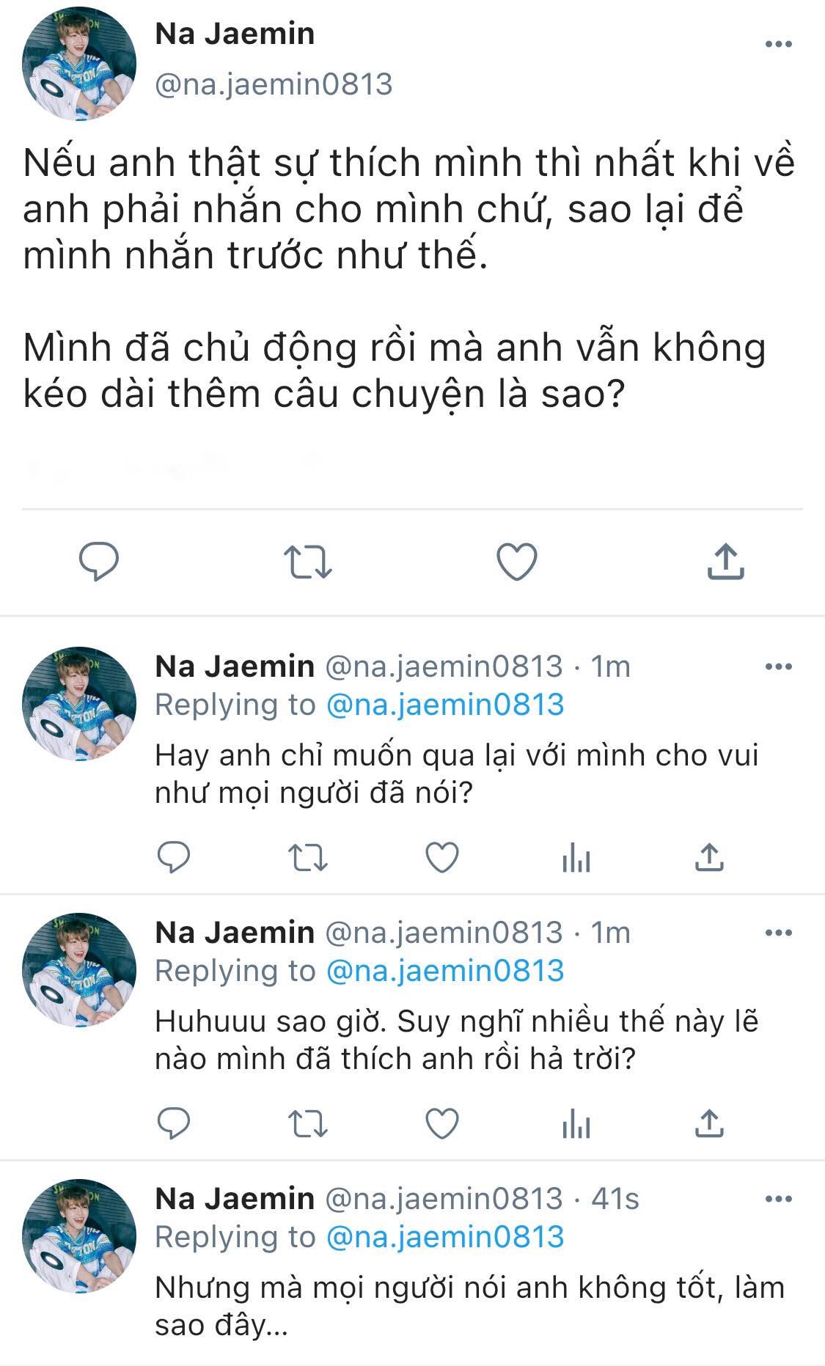Open more options on 'Hay anh chỉ muốn' reply
The height and width of the screenshot is (1366, 825).
pos(778,667)
